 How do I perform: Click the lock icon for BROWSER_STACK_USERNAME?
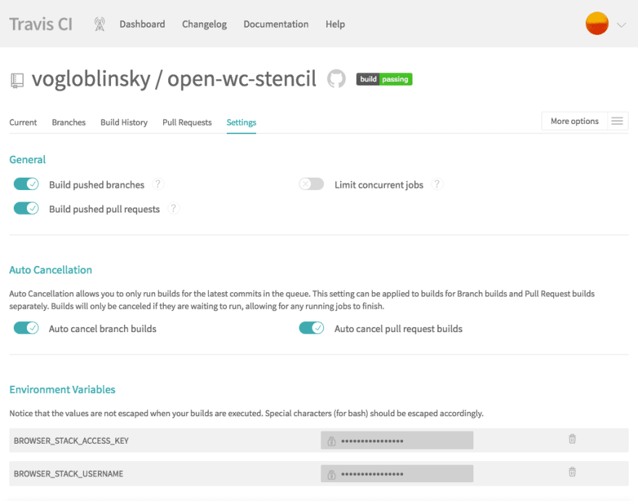[x=331, y=474]
